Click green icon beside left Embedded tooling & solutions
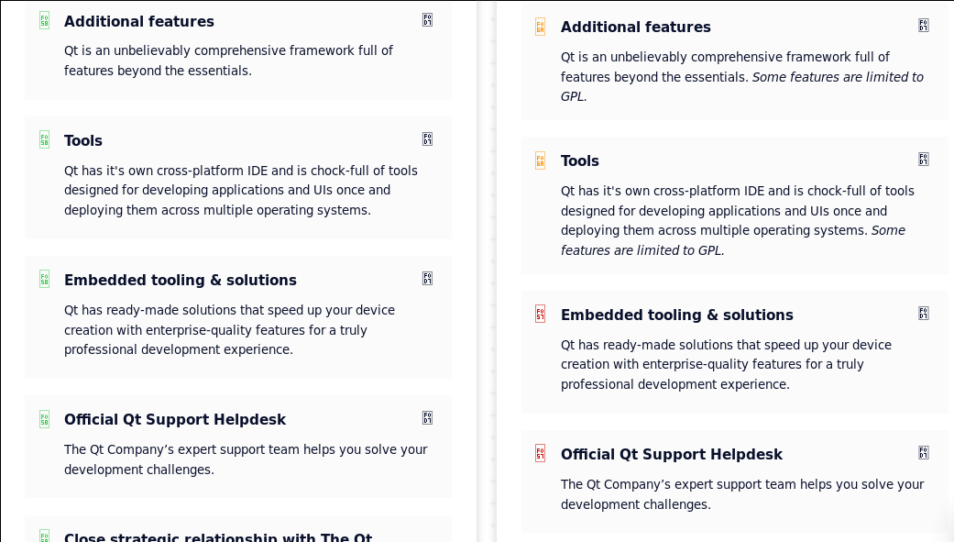954x542 pixels. point(44,279)
